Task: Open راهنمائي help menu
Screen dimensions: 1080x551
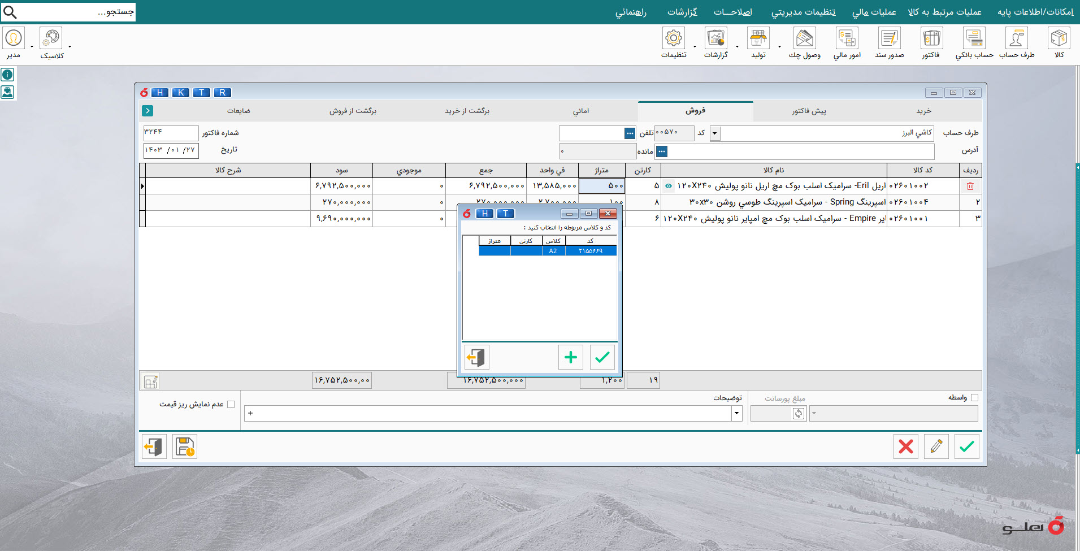Action: click(x=631, y=12)
